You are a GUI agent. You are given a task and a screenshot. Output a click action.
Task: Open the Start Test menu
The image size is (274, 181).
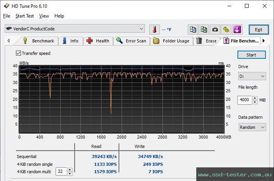tap(24, 16)
